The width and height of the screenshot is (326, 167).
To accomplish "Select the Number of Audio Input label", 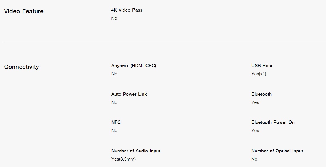I will point(136,151).
